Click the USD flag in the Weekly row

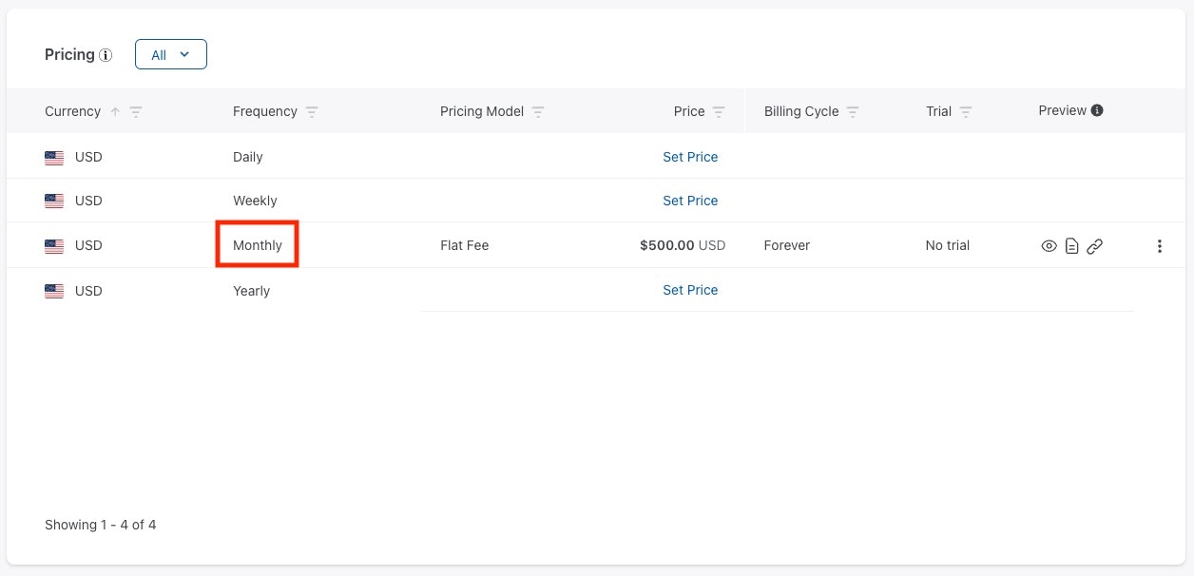[54, 201]
